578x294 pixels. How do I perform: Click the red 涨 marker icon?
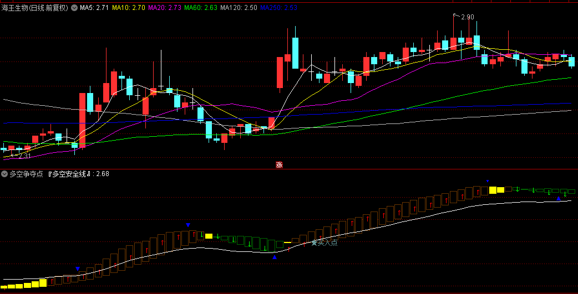(x=279, y=165)
